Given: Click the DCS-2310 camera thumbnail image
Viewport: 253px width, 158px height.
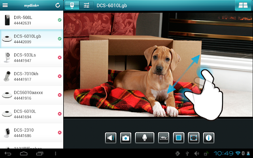Looking at the screenshot, I should click(x=7, y=133).
